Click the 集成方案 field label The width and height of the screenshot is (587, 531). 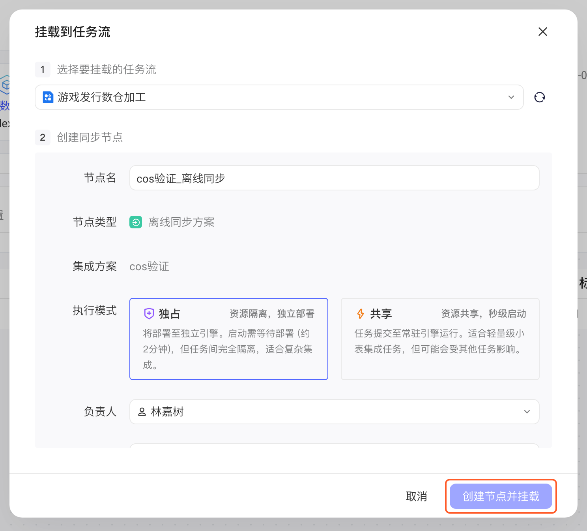click(95, 266)
